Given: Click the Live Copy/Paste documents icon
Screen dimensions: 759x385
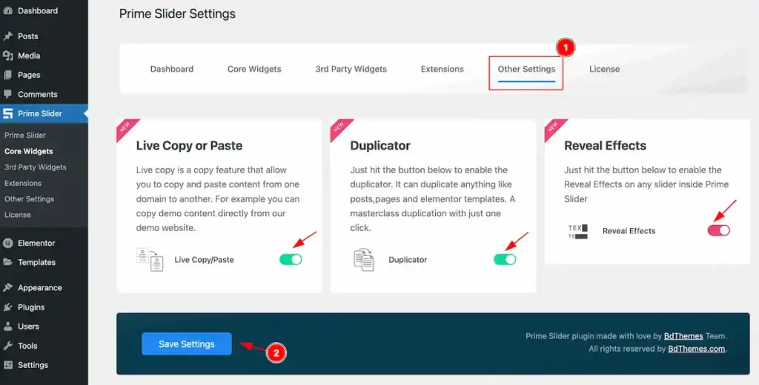Looking at the screenshot, I should tap(150, 260).
